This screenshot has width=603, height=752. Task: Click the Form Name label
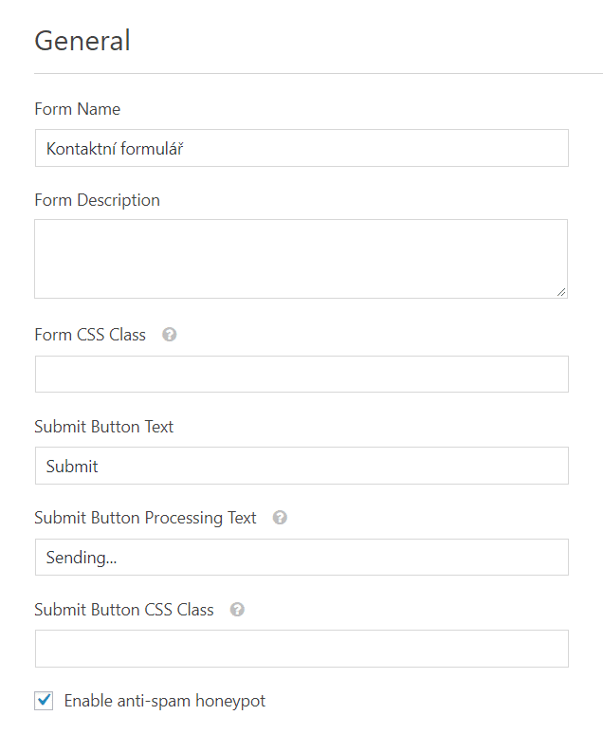coord(77,109)
